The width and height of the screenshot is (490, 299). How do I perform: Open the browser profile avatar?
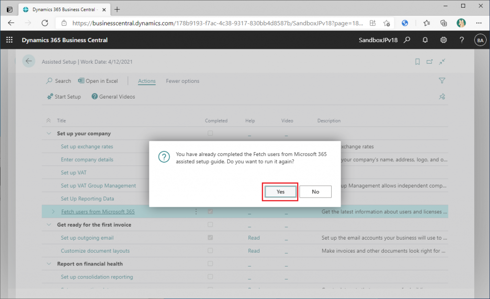[x=461, y=23]
